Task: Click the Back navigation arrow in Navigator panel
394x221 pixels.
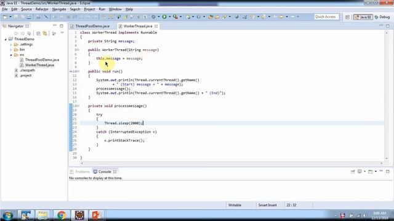Action: [x=16, y=33]
